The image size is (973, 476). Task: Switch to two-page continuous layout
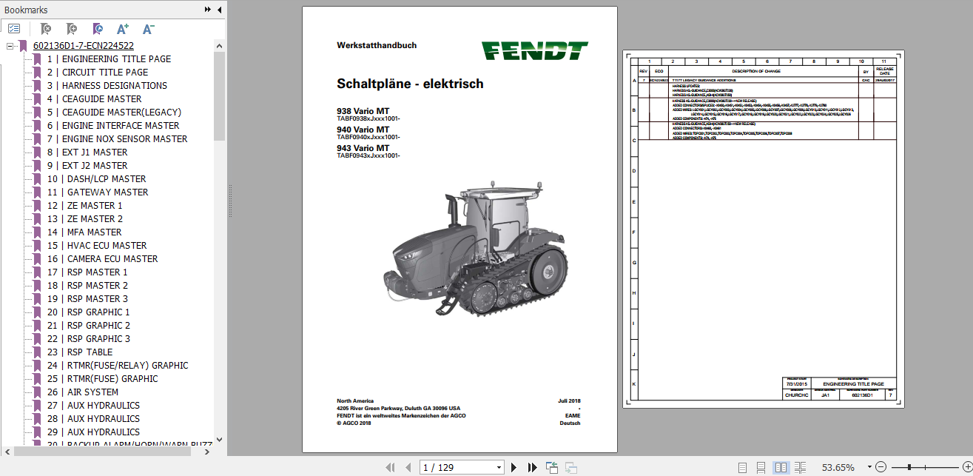point(800,467)
